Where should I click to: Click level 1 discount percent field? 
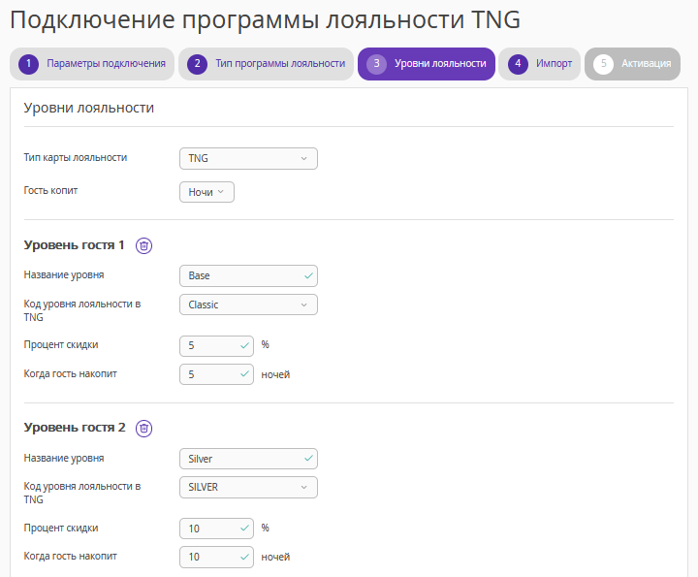point(213,345)
